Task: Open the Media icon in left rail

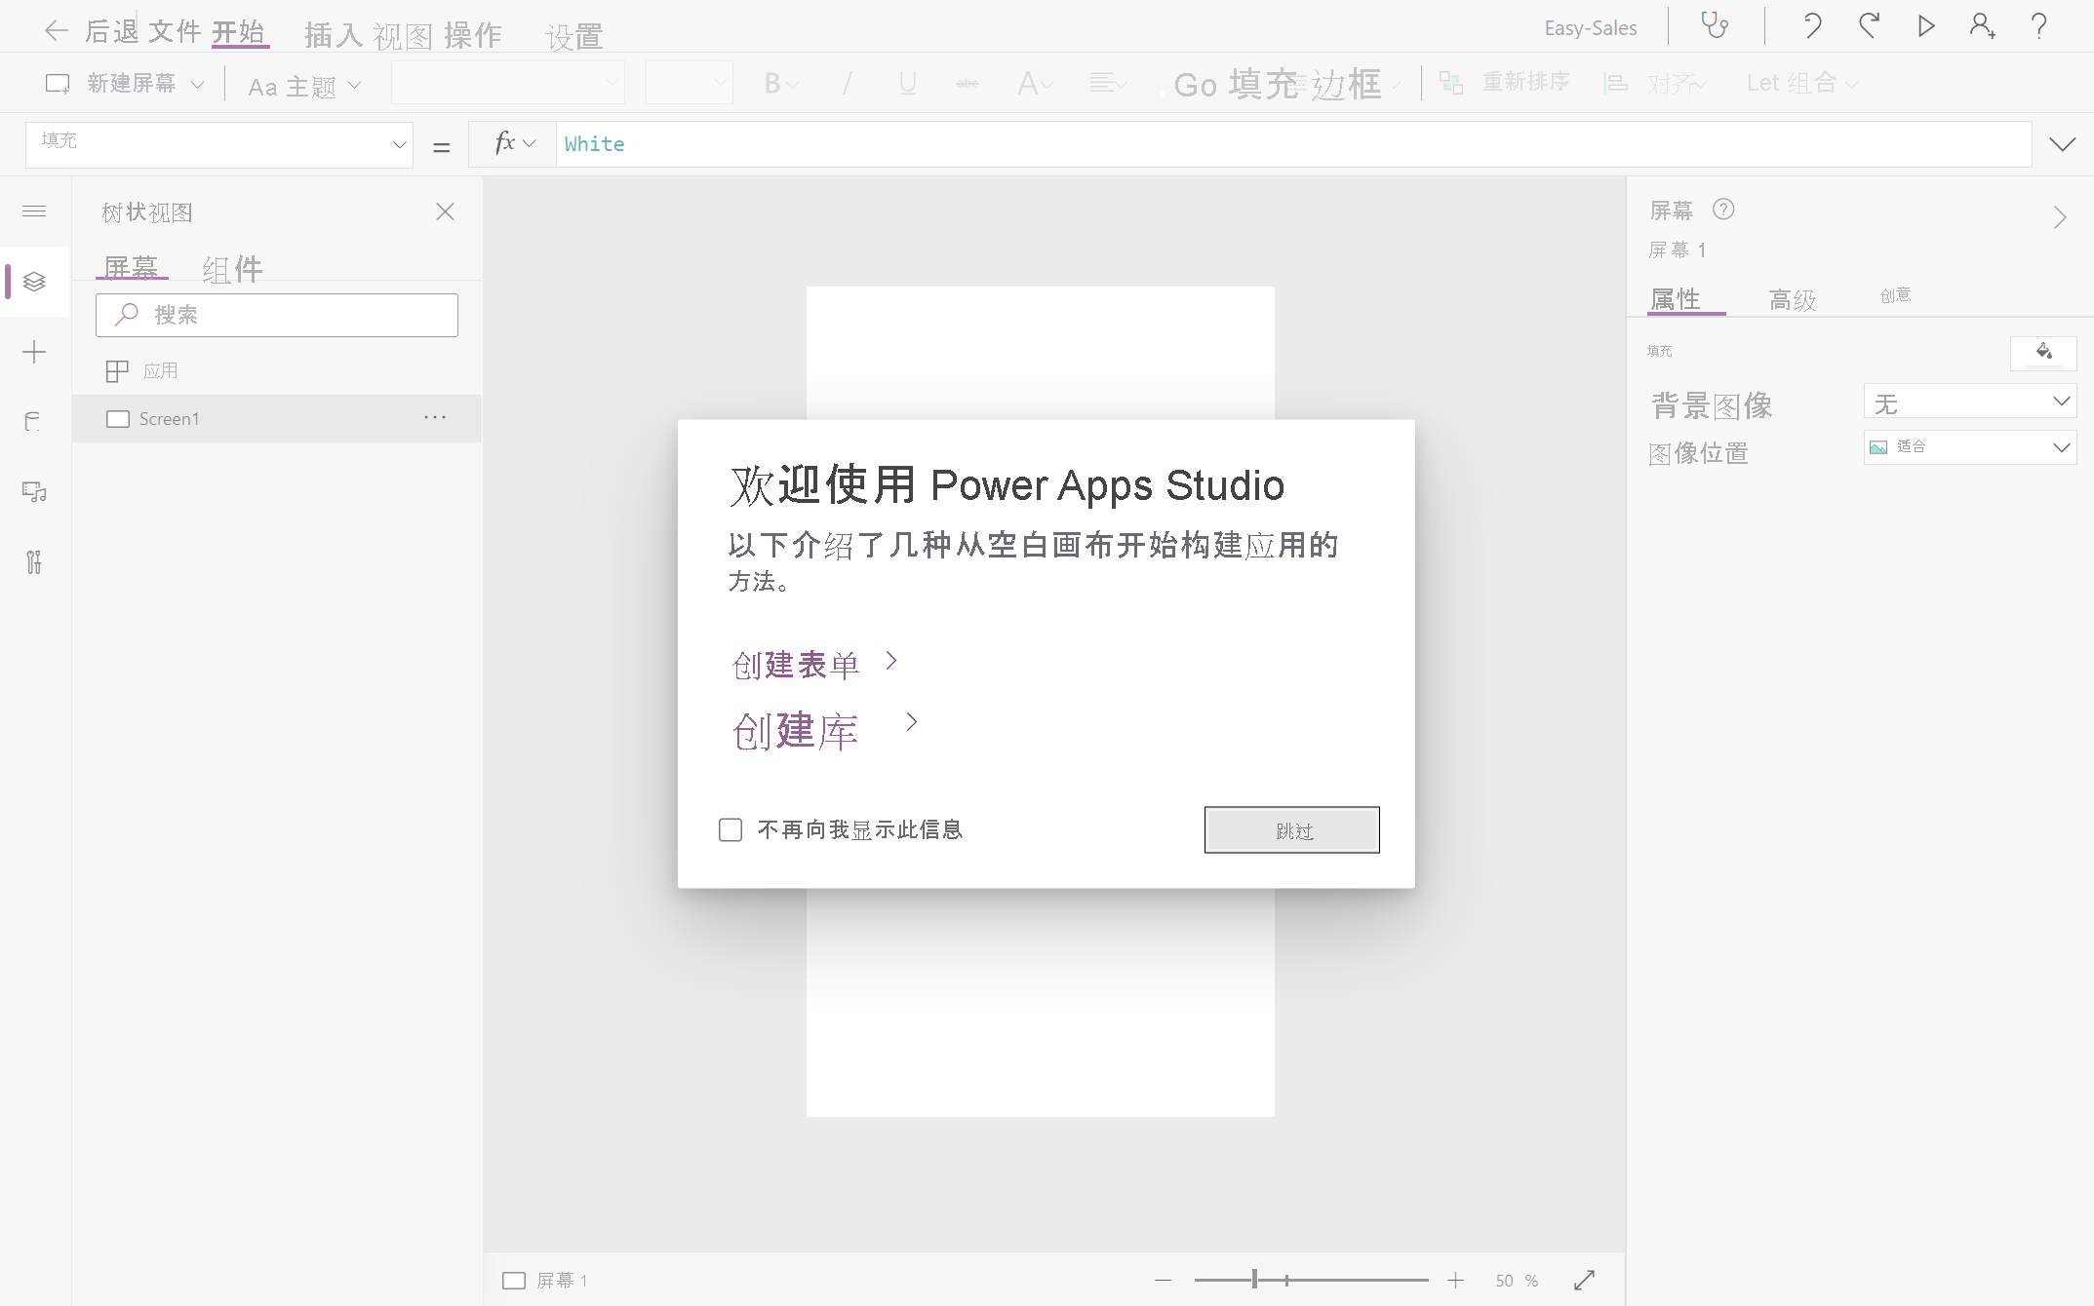Action: pos(34,492)
